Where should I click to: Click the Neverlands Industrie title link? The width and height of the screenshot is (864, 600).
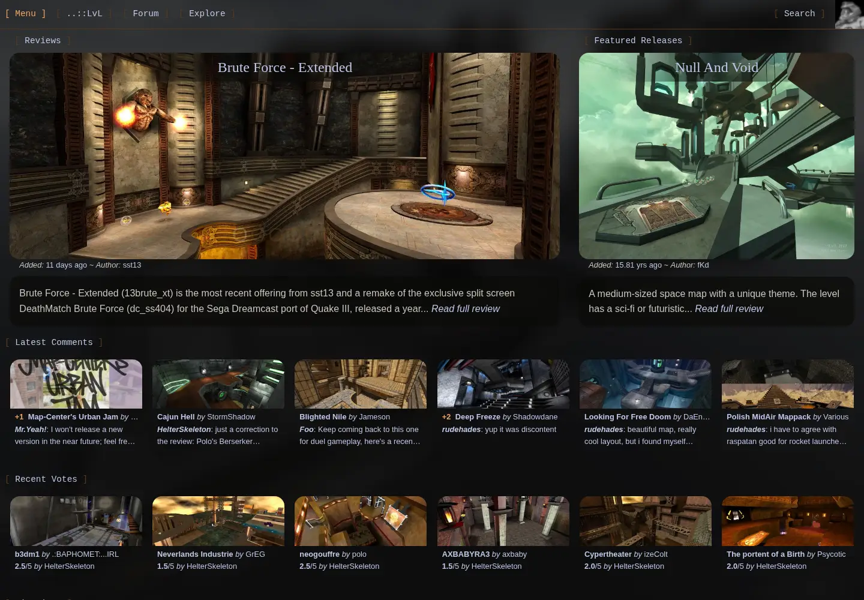point(195,554)
